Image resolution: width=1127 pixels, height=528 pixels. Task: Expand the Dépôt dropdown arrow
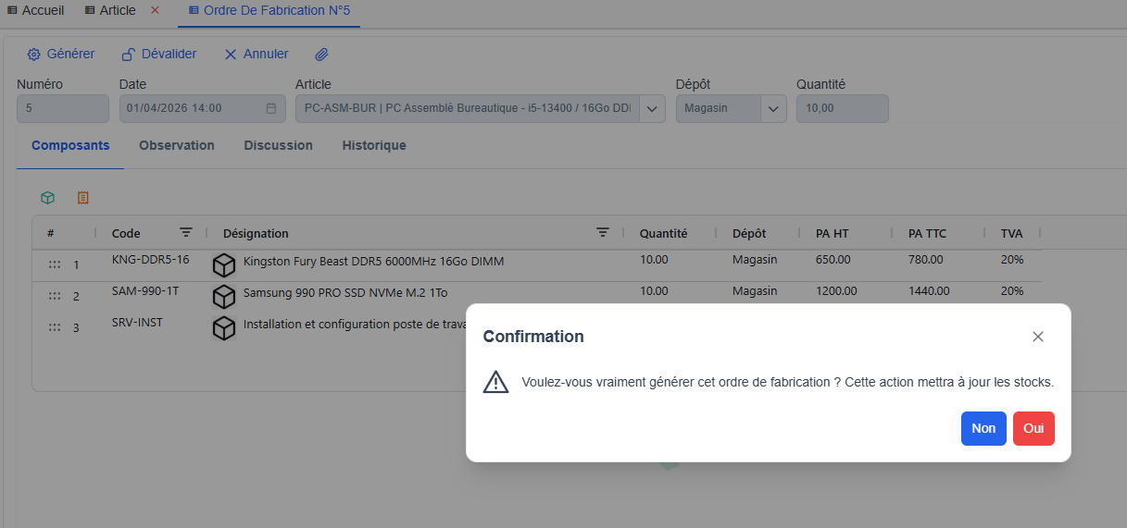coord(773,108)
